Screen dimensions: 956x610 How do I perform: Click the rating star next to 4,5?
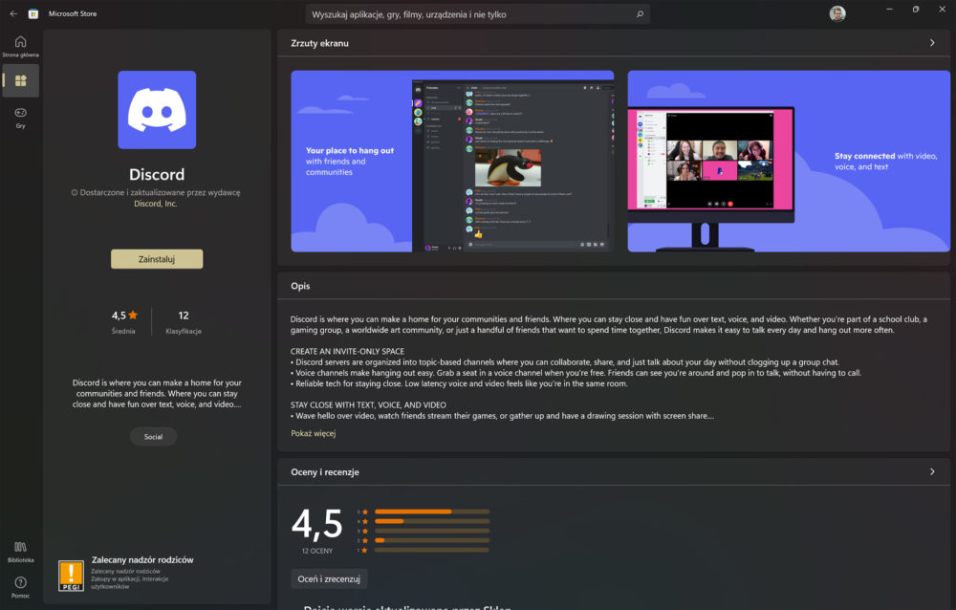133,315
